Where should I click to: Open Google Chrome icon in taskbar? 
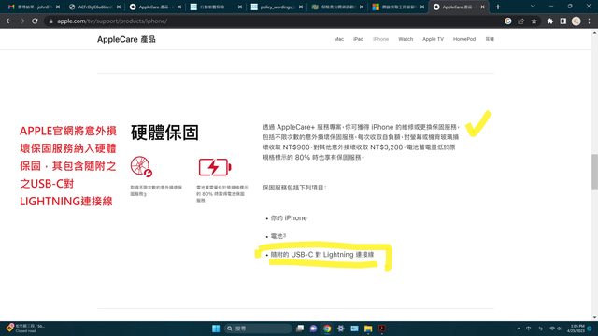pyautogui.click(x=327, y=329)
